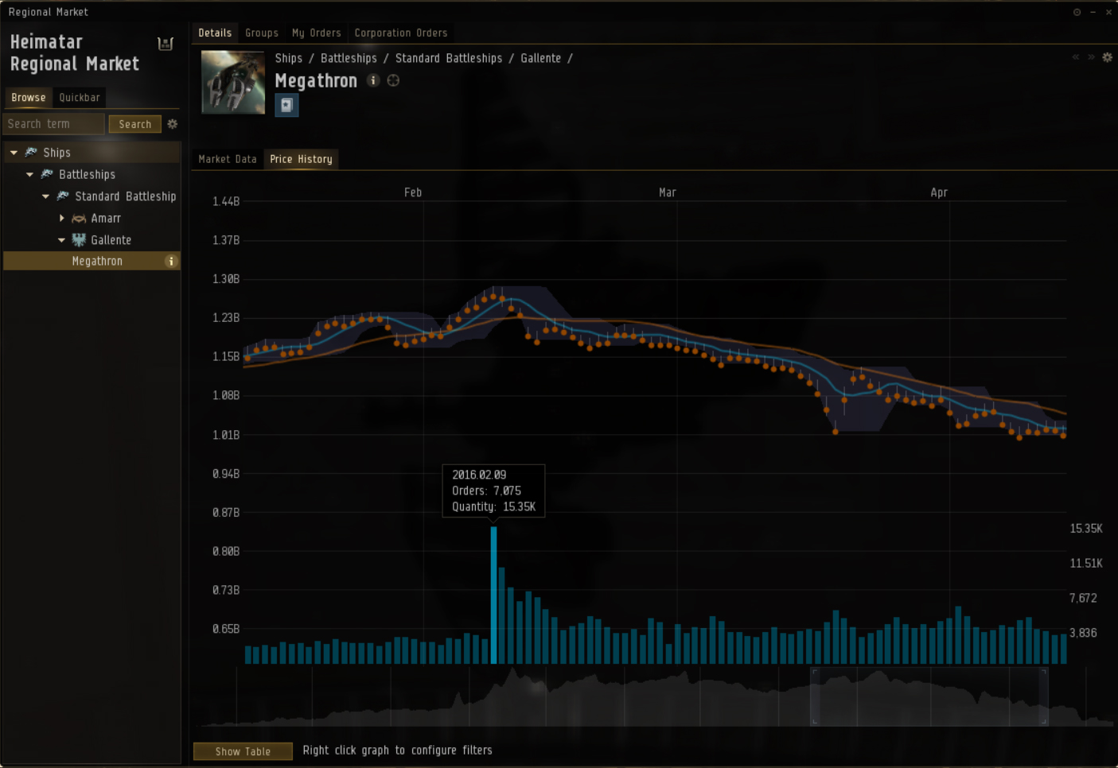Click the circular pin icon in title bar

pos(1077,12)
